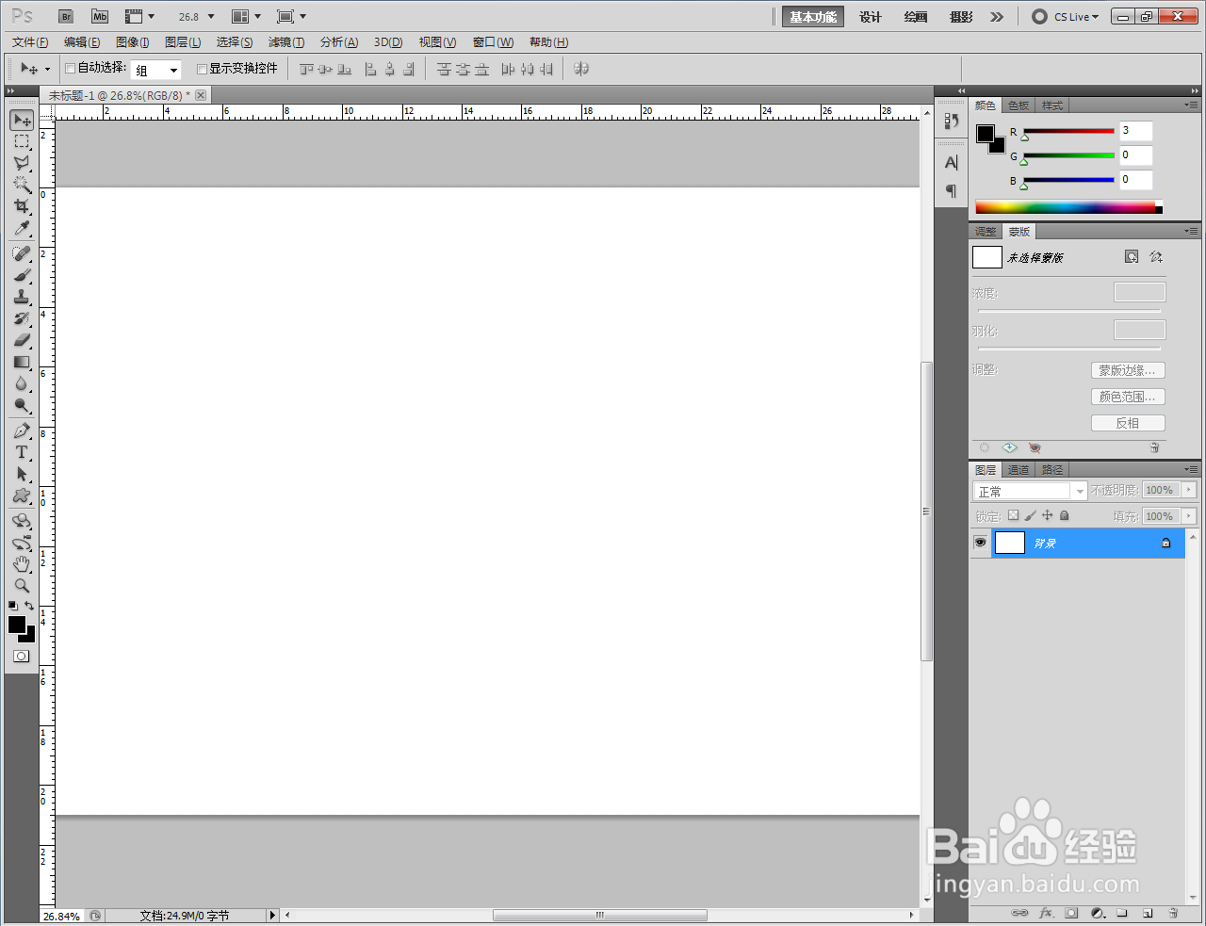Select the 基本功能 workspace button
1206x926 pixels.
pyautogui.click(x=813, y=17)
